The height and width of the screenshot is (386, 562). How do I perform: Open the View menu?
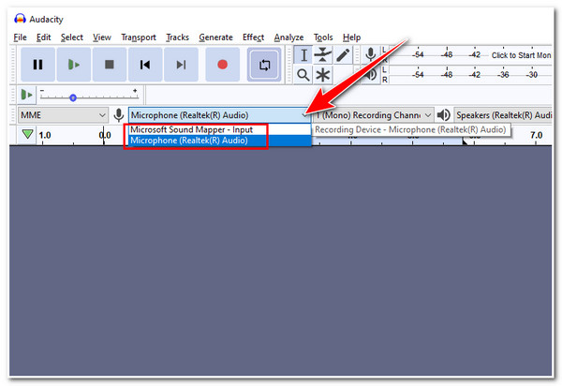pyautogui.click(x=102, y=37)
